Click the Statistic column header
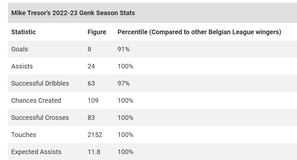 23,32
